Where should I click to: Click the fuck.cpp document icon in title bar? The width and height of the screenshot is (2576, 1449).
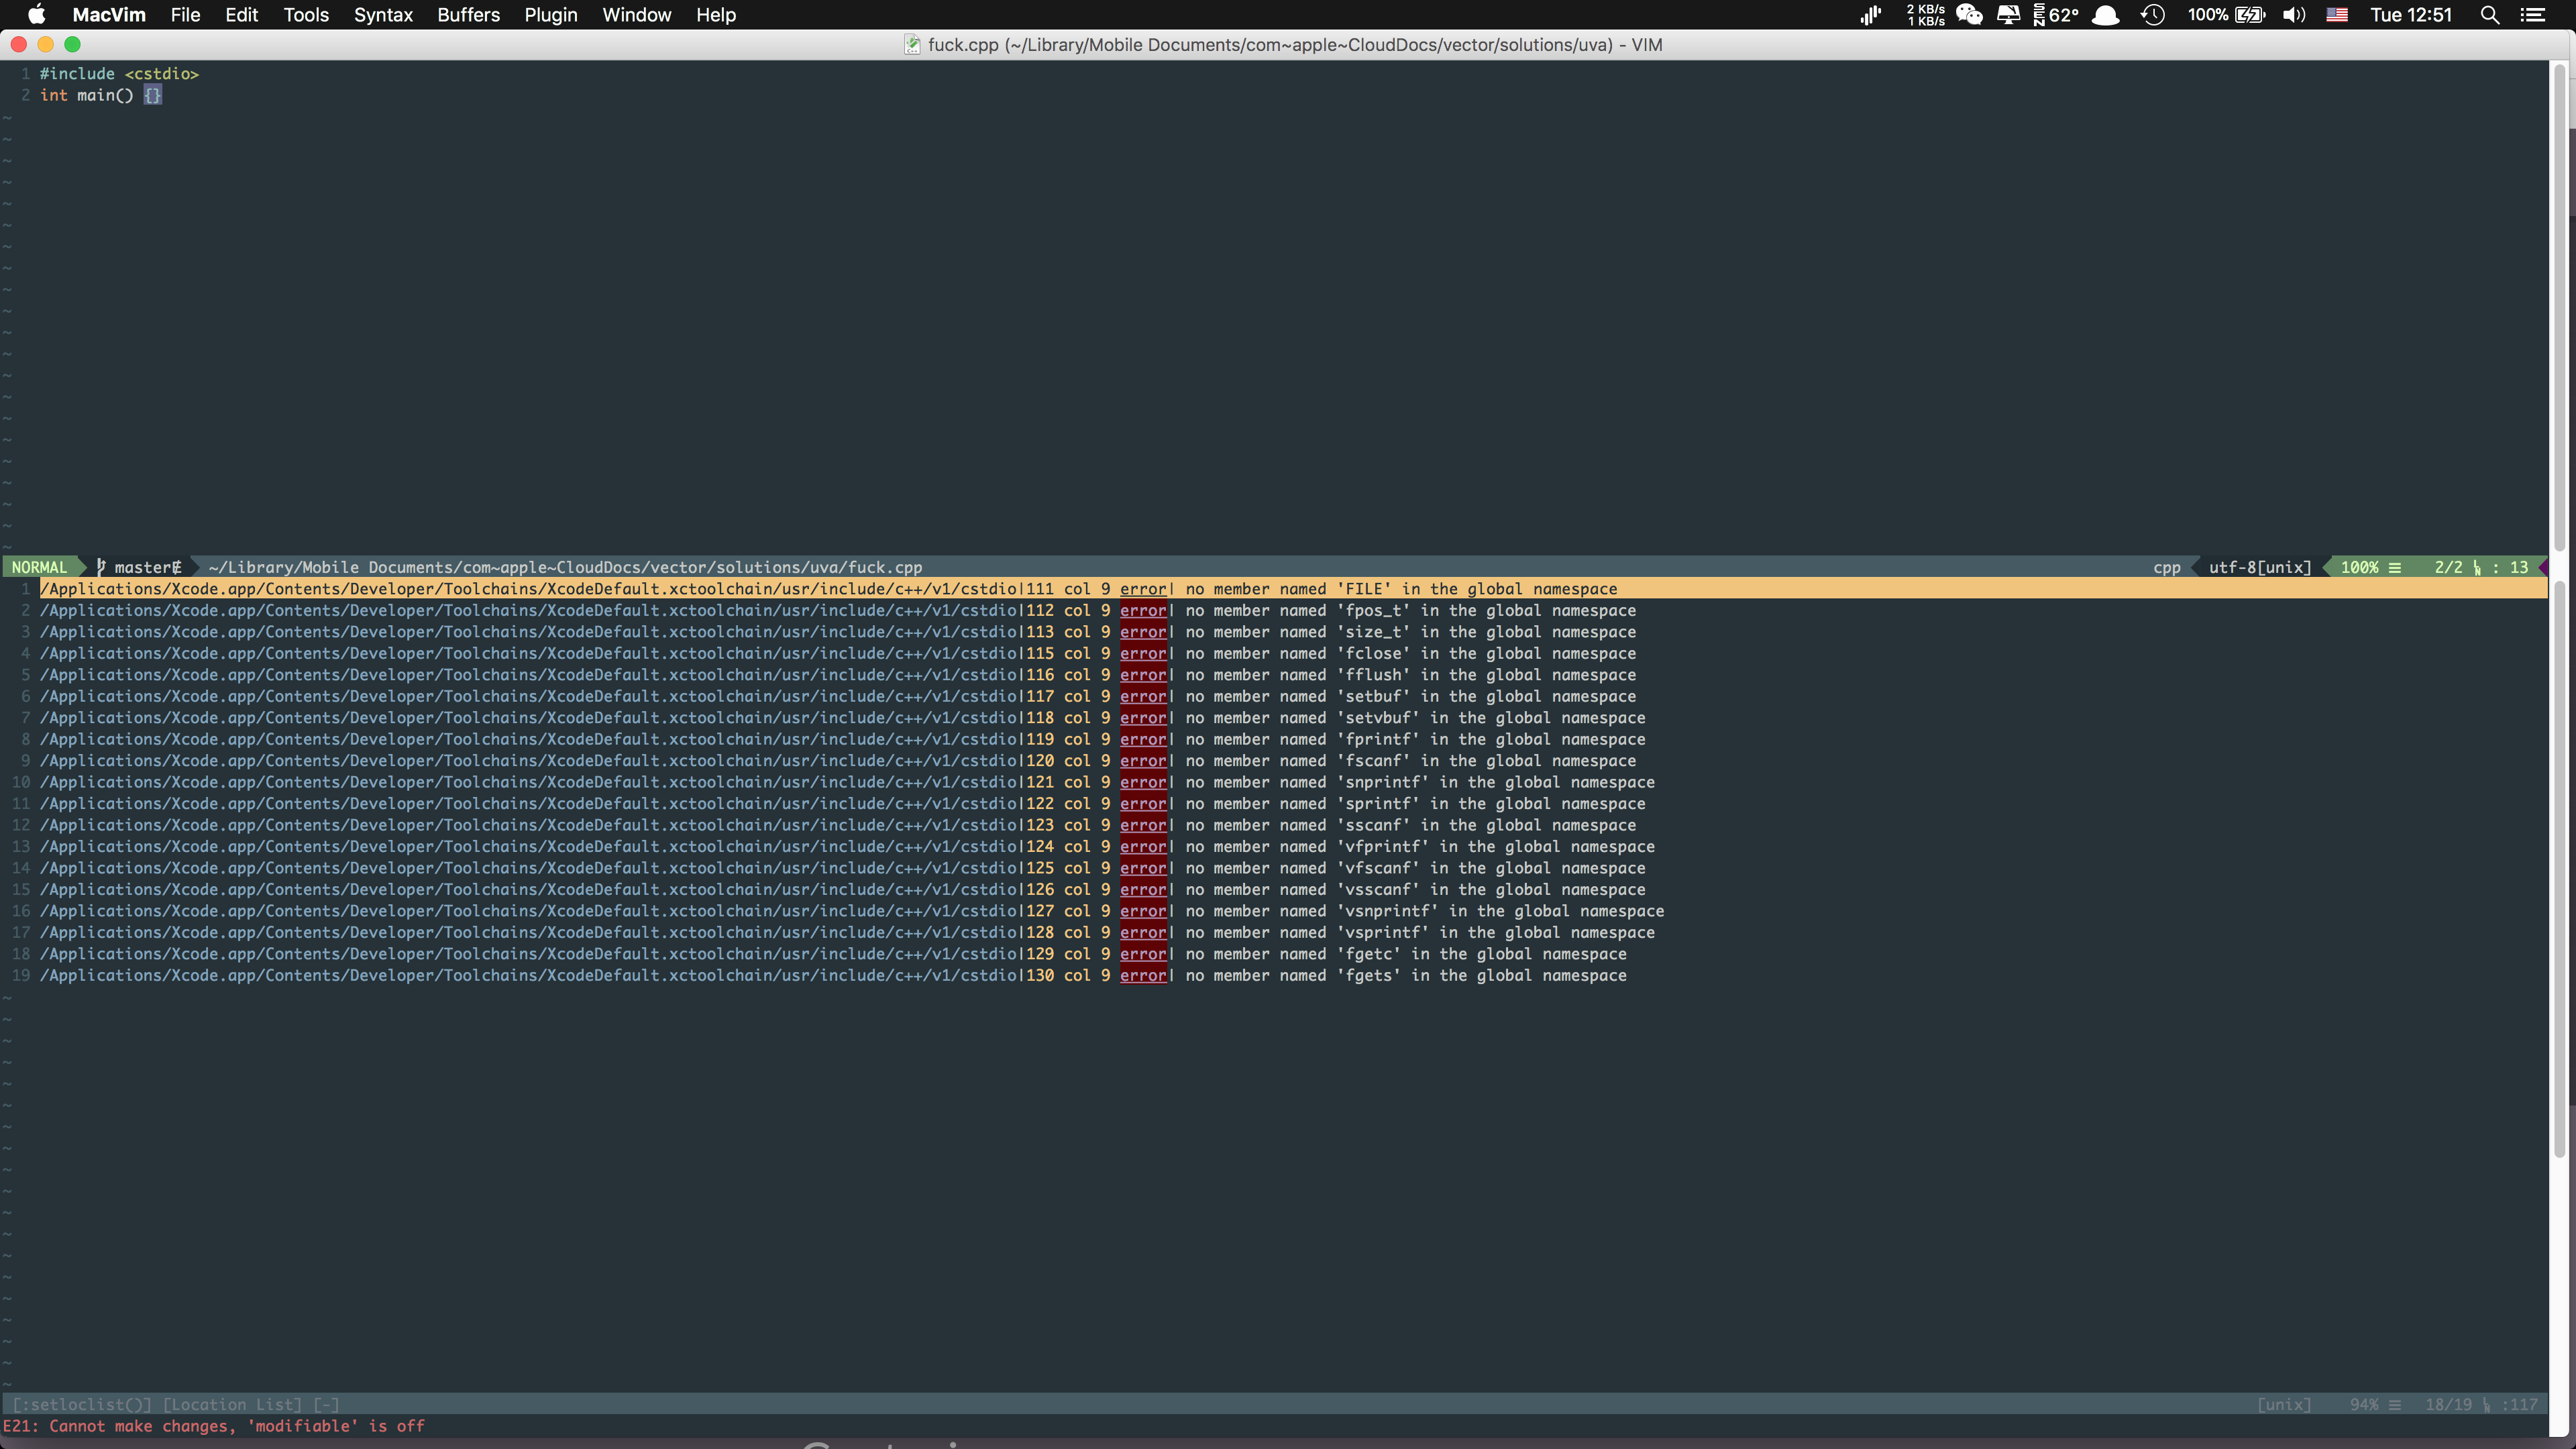coord(912,45)
